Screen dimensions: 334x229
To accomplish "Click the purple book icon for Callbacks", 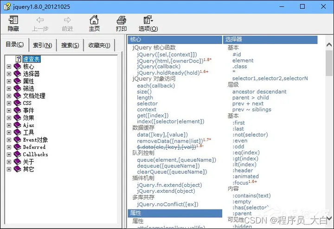I will click(x=17, y=154).
